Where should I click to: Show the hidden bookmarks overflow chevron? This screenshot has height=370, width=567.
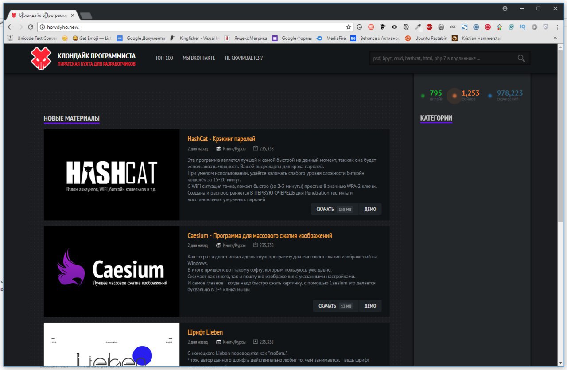(x=555, y=39)
